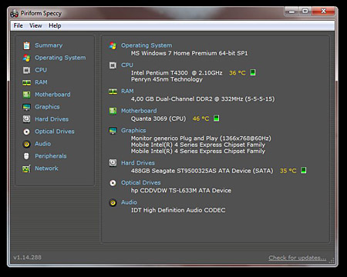Click the Audio speaker icon in summary panel

[x=113, y=202]
